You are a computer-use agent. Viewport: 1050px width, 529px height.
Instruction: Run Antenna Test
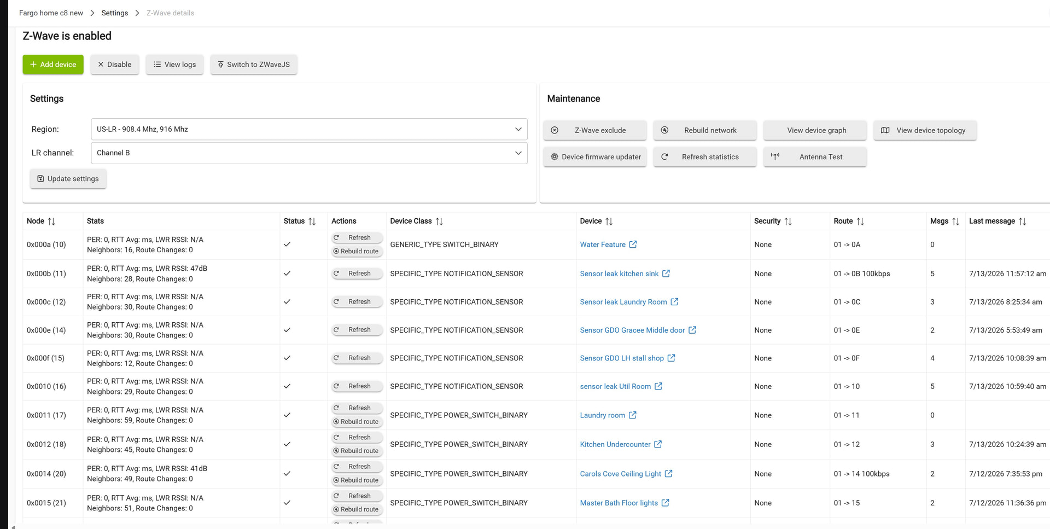(815, 157)
